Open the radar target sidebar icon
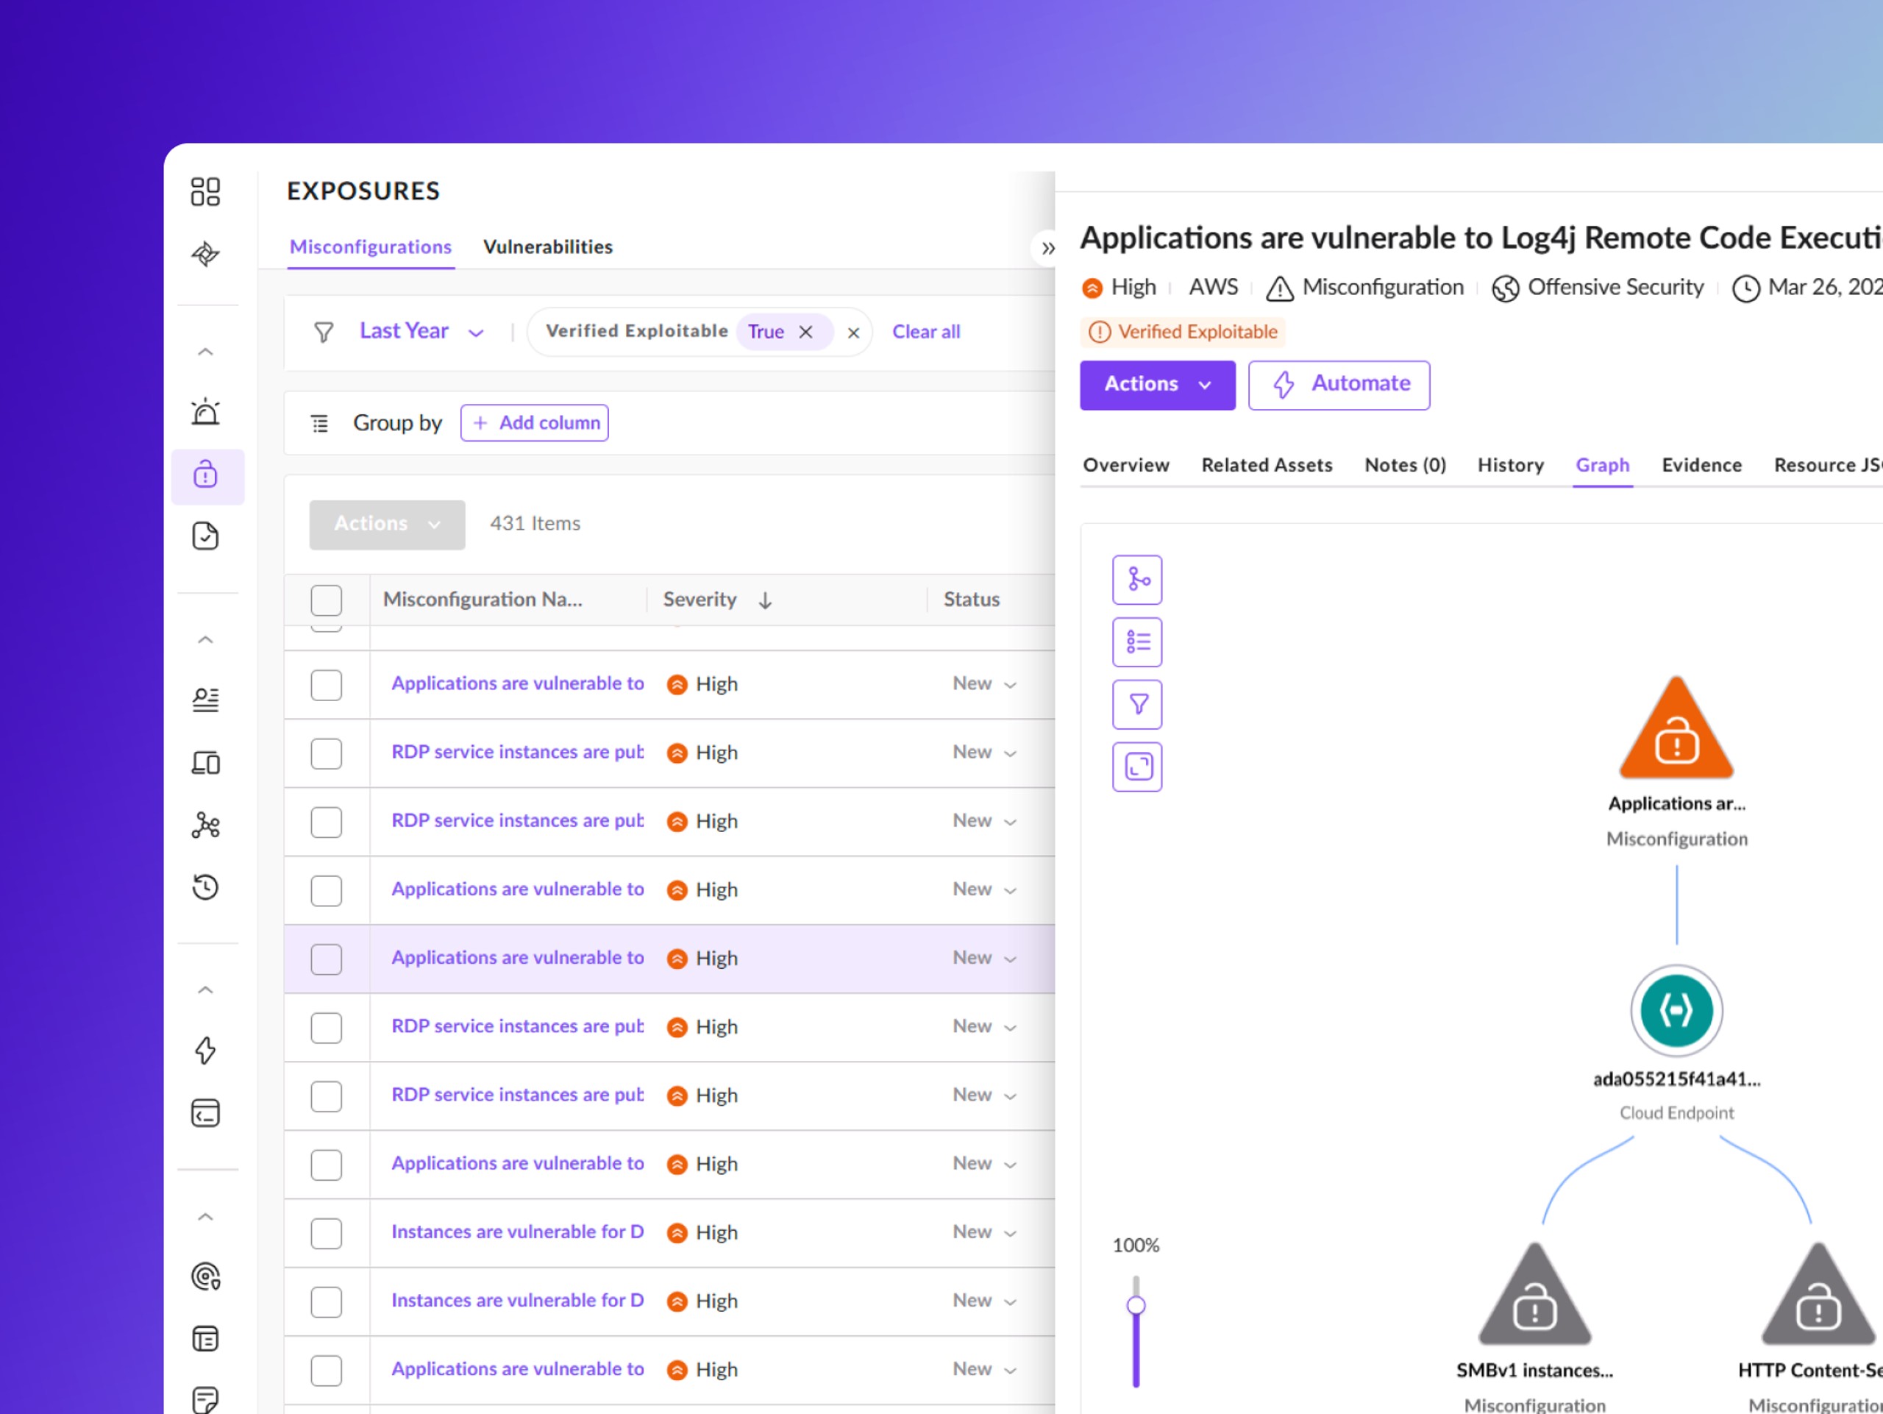The height and width of the screenshot is (1414, 1883). pyautogui.click(x=205, y=1276)
